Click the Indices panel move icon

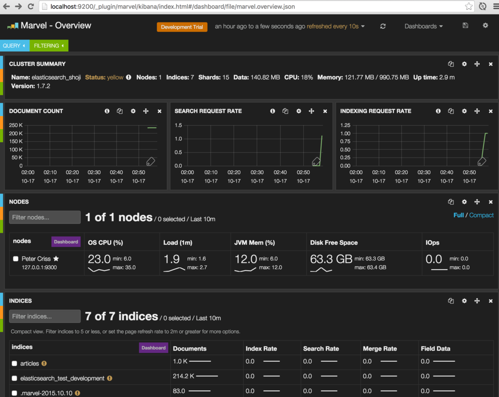point(477,301)
